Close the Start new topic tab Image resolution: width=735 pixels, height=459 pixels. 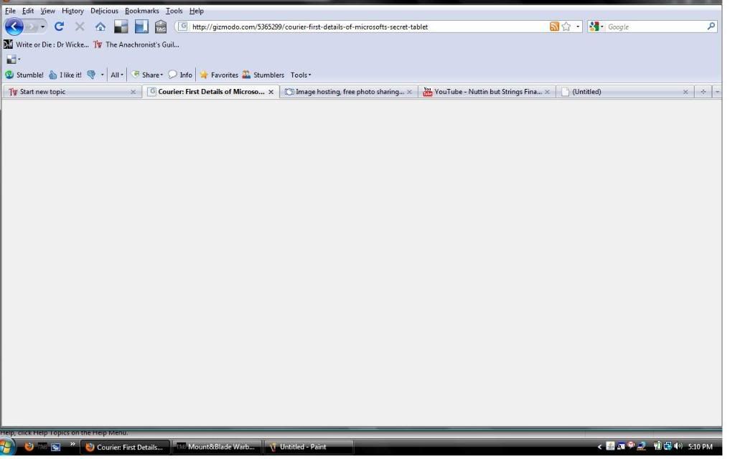point(133,92)
